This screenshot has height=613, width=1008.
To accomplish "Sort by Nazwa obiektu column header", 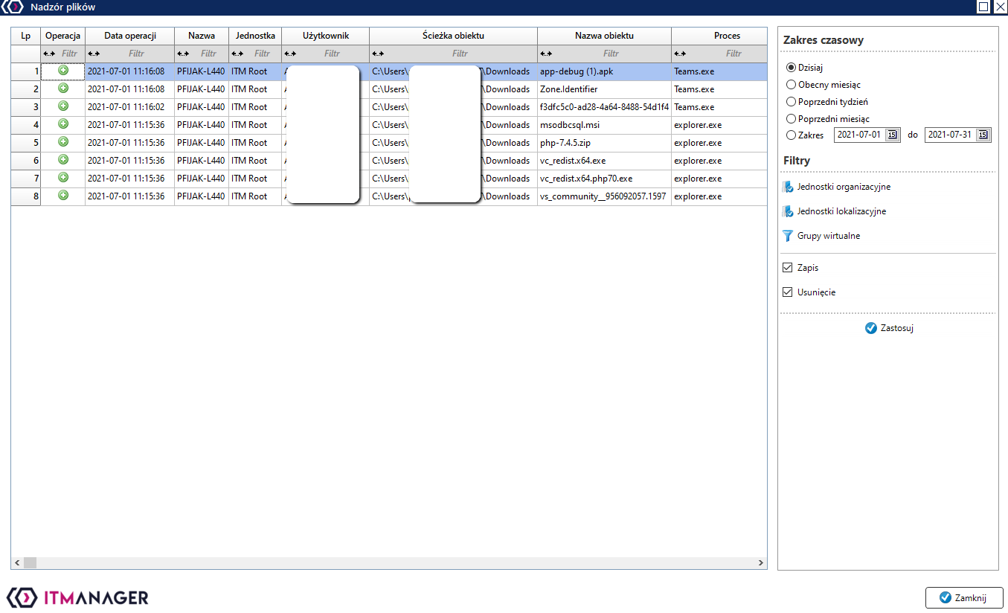I will 604,36.
